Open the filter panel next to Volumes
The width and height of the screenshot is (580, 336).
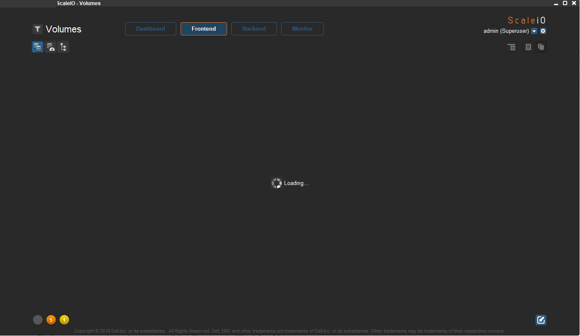38,29
